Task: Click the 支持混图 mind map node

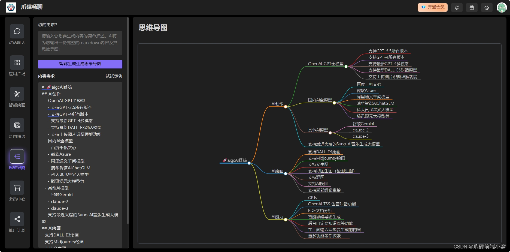Action: (316, 177)
